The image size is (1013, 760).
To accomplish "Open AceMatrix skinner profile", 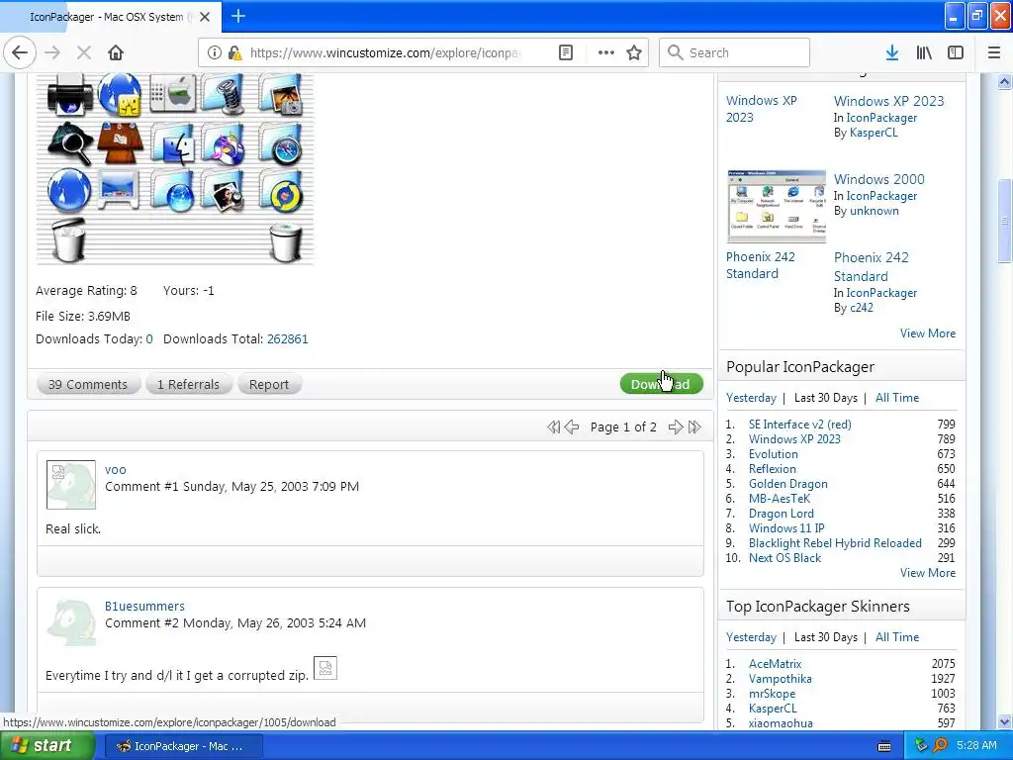I will pyautogui.click(x=776, y=664).
